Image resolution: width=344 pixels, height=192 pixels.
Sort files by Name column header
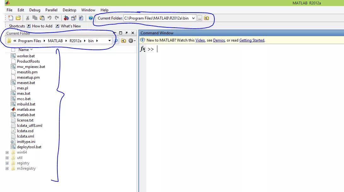(24, 50)
